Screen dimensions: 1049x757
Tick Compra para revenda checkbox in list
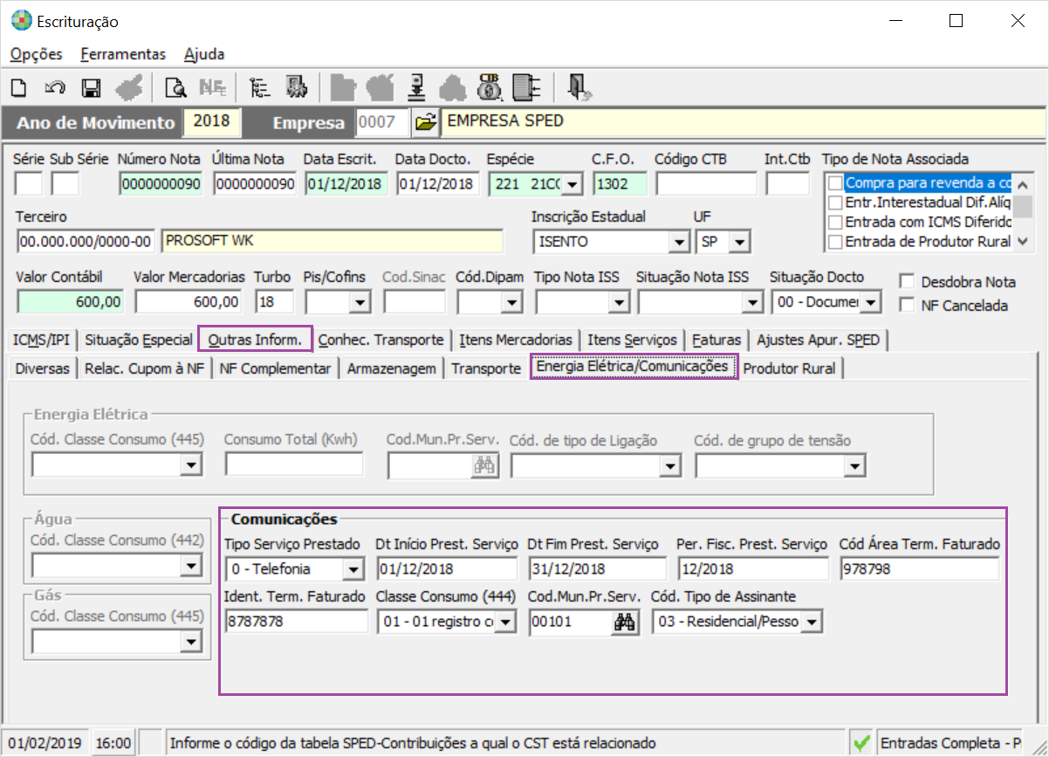click(836, 183)
